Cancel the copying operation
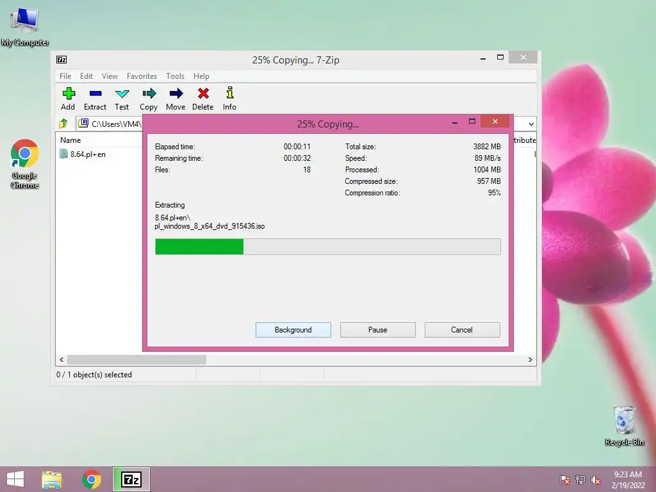Image resolution: width=656 pixels, height=492 pixels. pyautogui.click(x=463, y=330)
